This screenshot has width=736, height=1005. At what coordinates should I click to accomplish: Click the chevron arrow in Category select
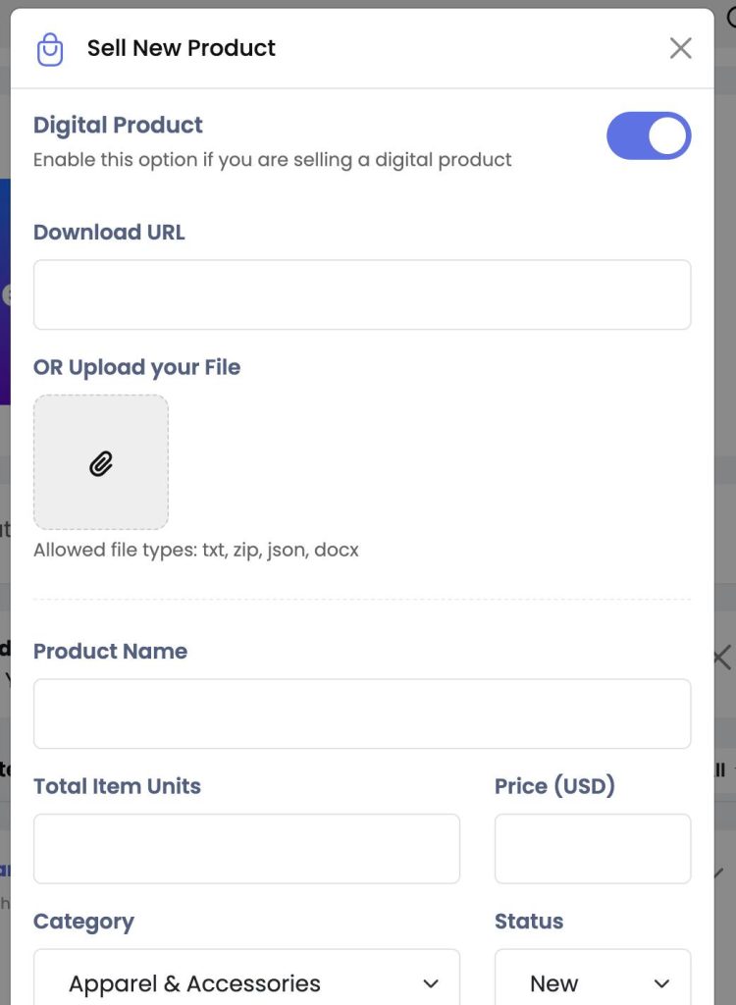[432, 983]
